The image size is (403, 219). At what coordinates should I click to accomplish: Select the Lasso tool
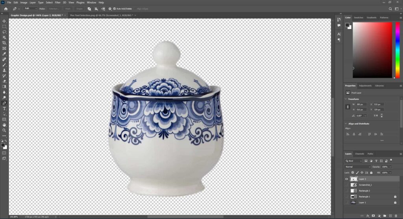[x=4, y=32]
